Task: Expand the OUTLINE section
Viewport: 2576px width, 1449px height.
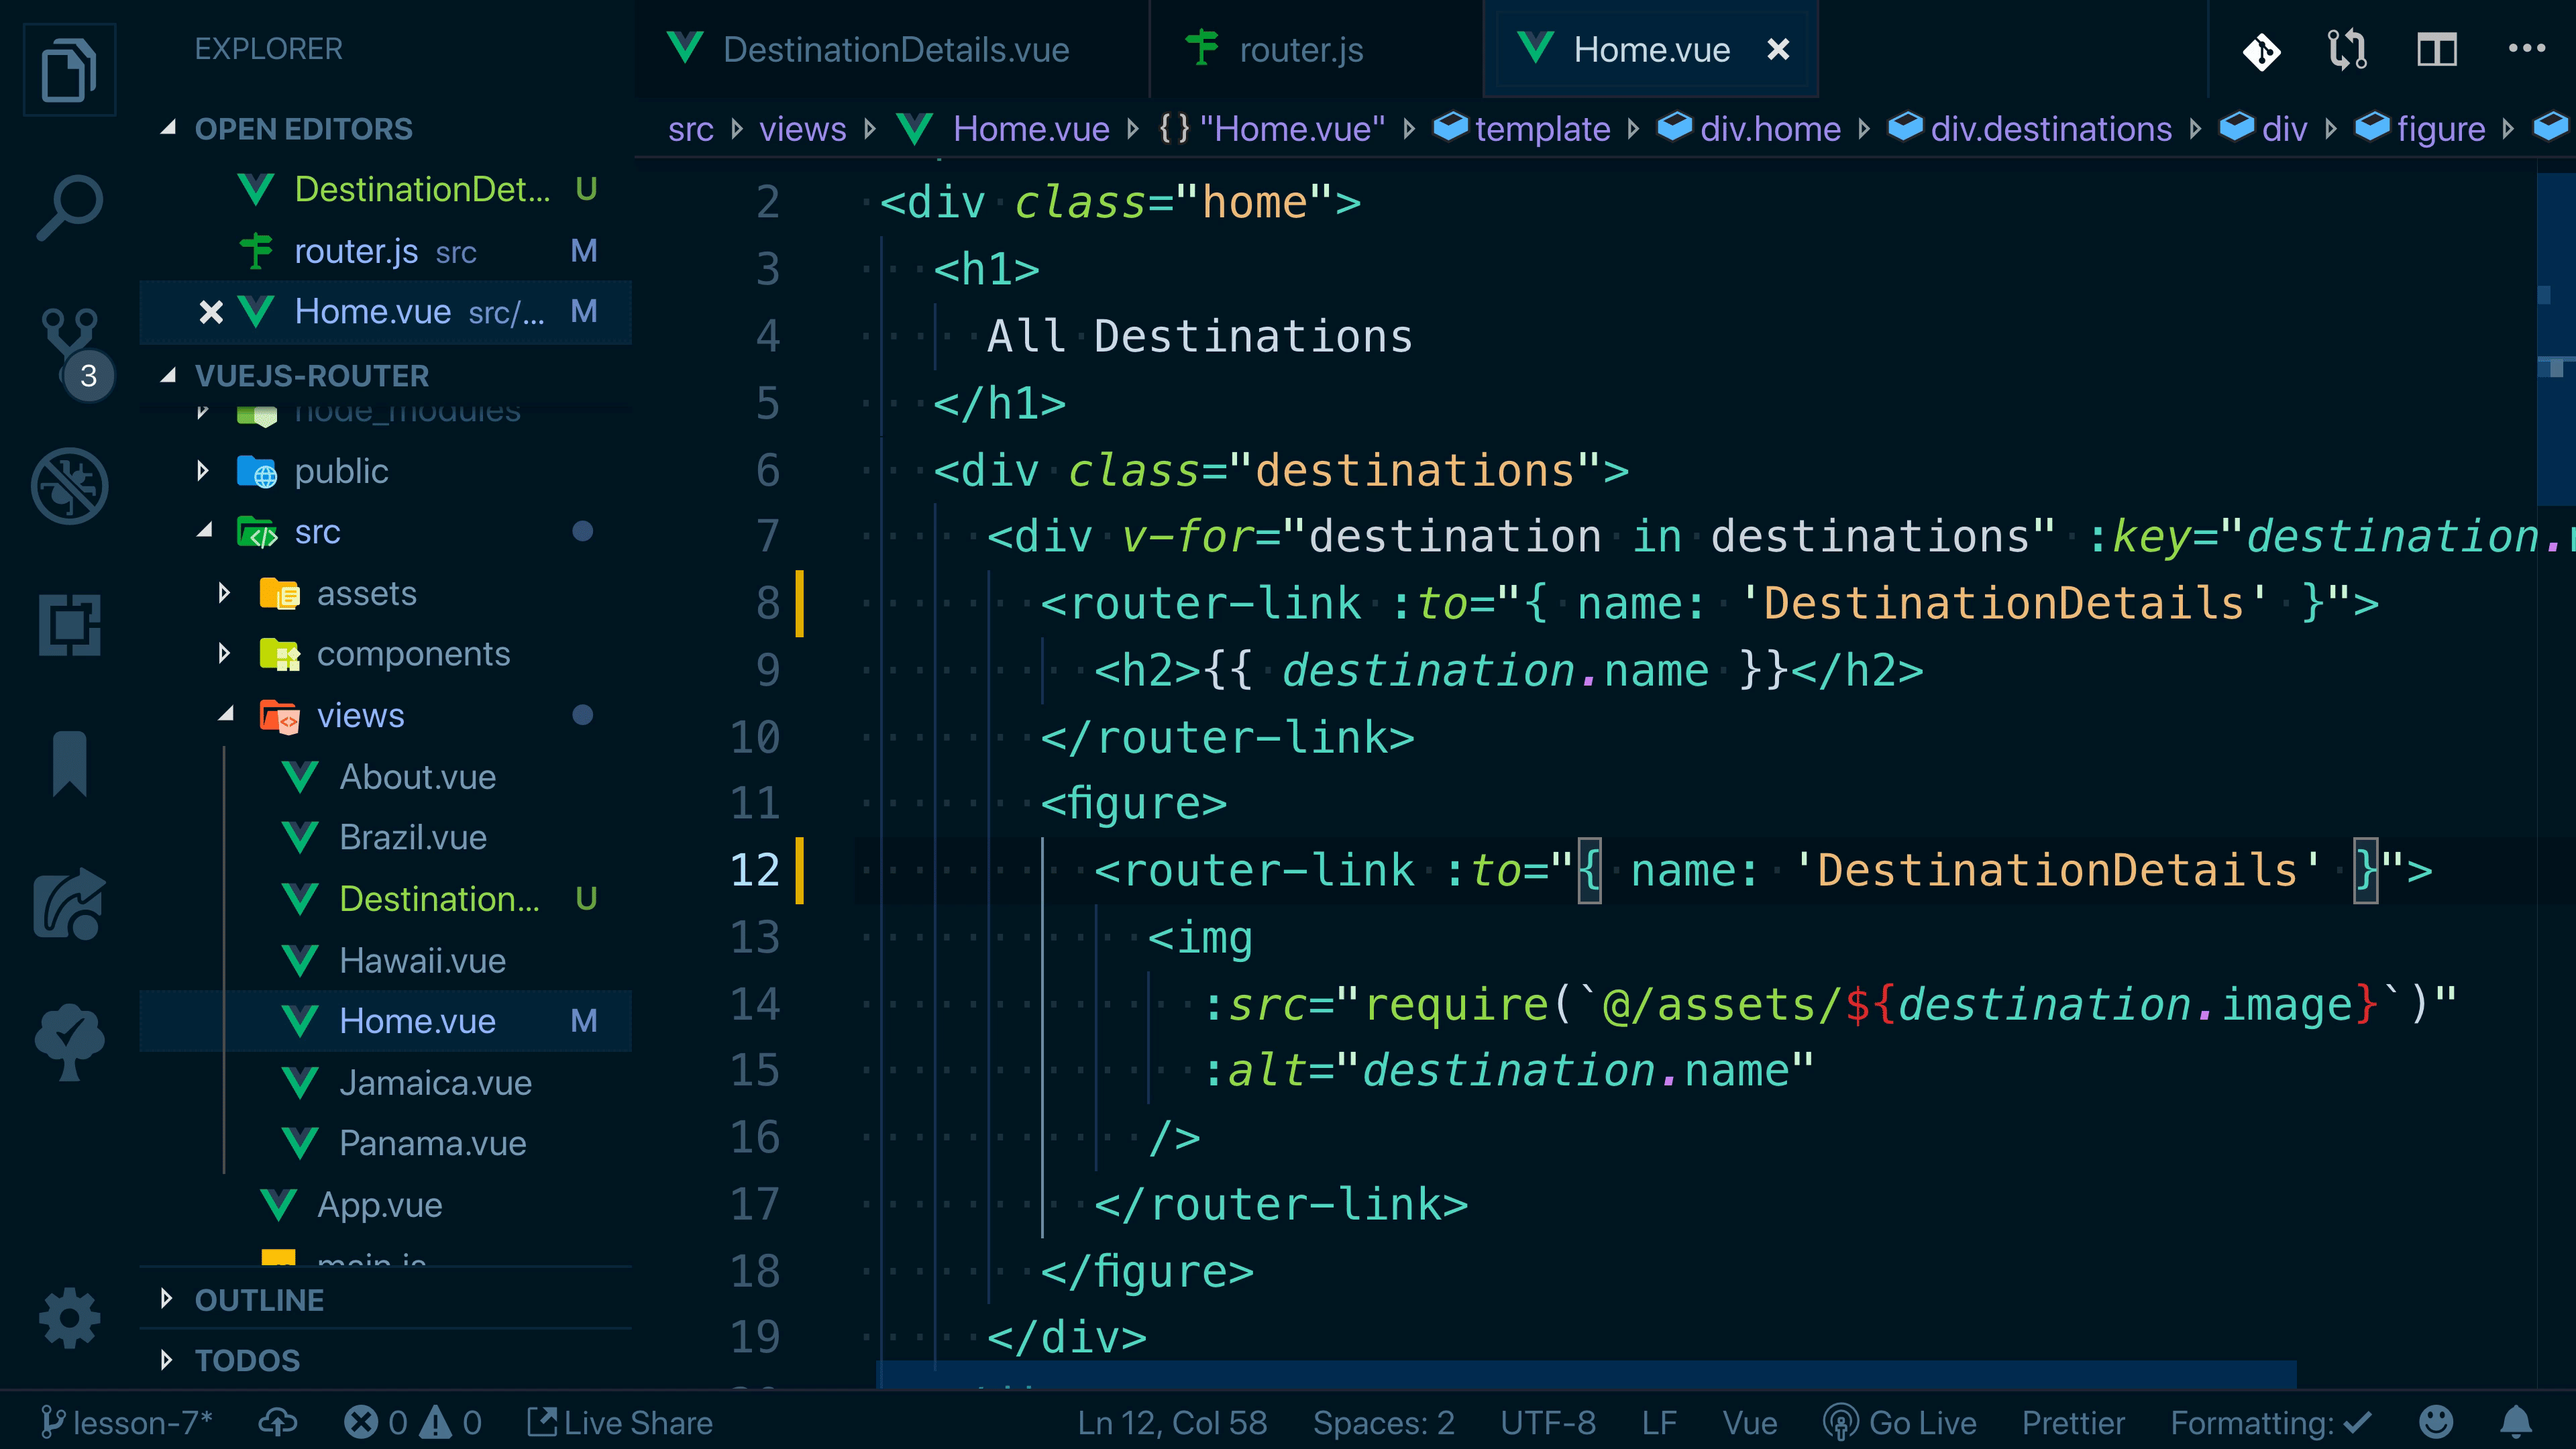Action: point(258,1300)
